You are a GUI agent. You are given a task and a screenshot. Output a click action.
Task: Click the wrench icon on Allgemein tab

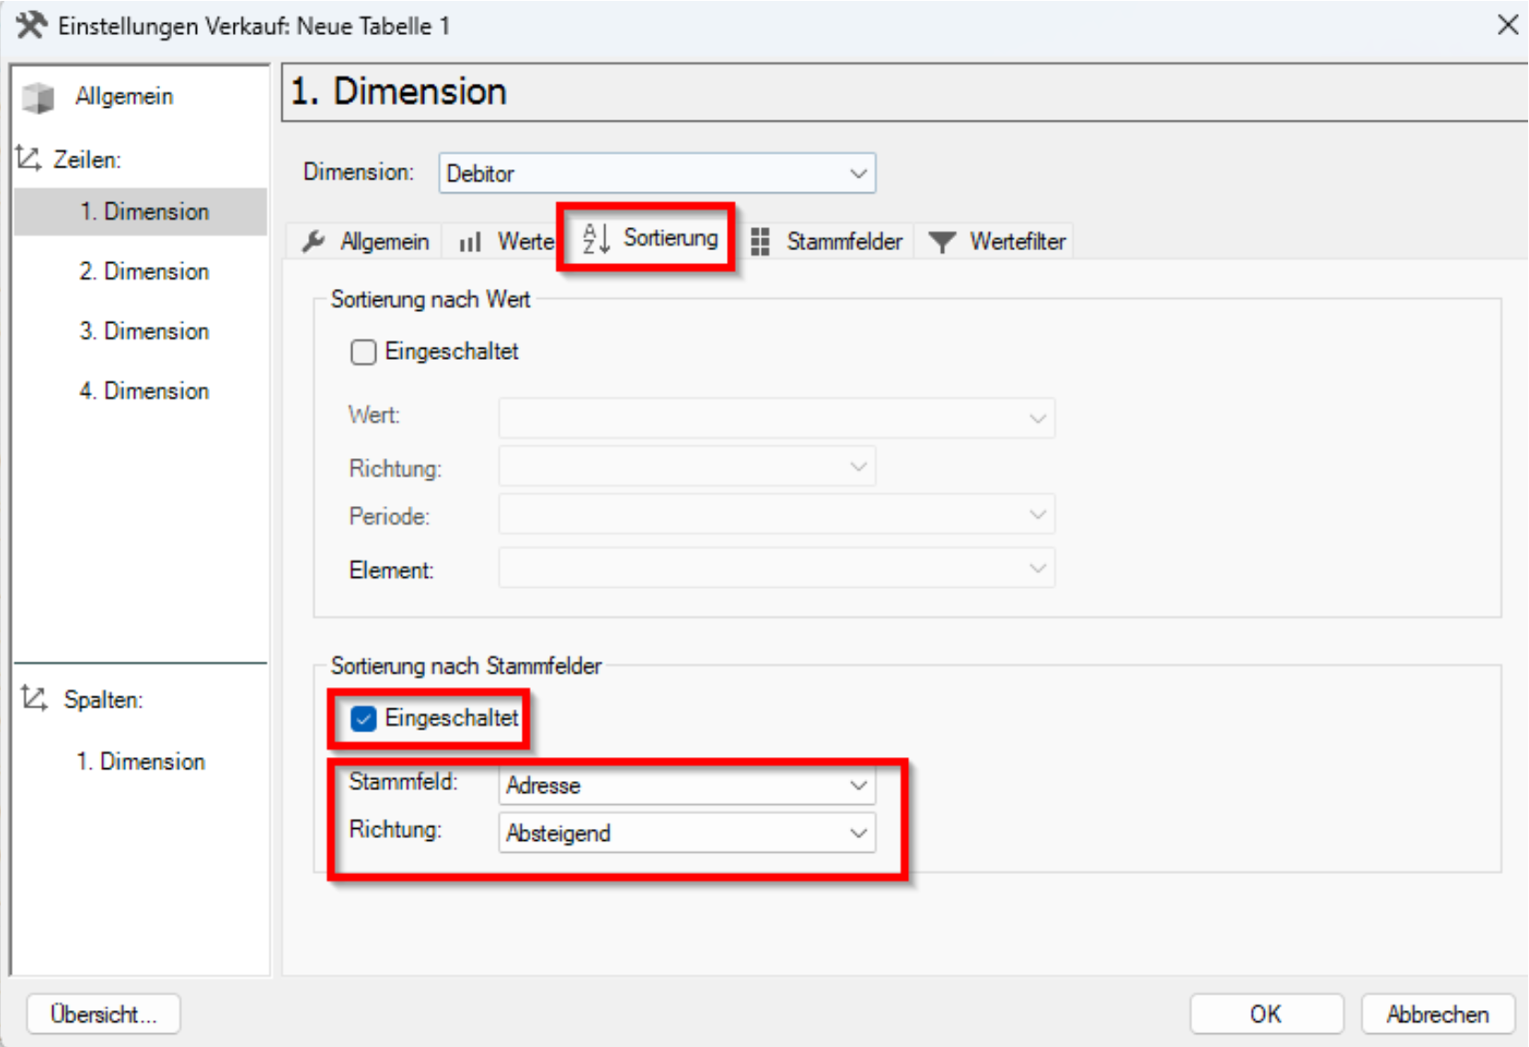click(313, 241)
